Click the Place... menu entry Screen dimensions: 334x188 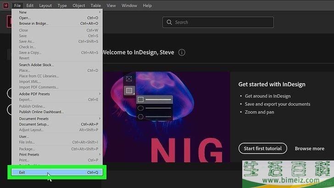[x=57, y=70]
